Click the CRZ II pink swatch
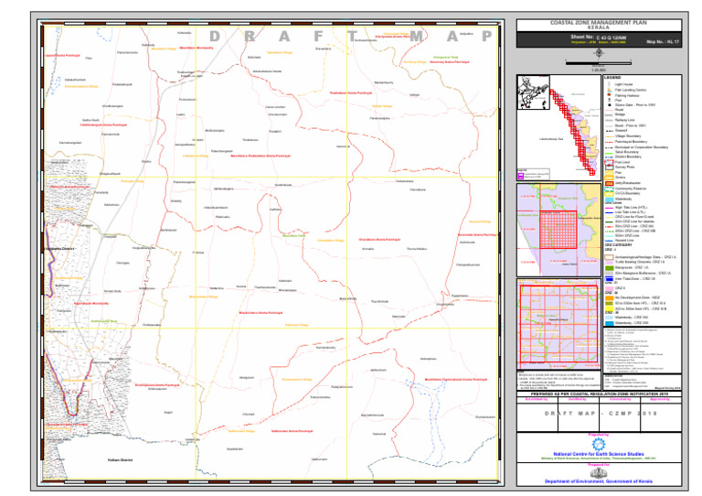This screenshot has width=702, height=496. pyautogui.click(x=609, y=288)
